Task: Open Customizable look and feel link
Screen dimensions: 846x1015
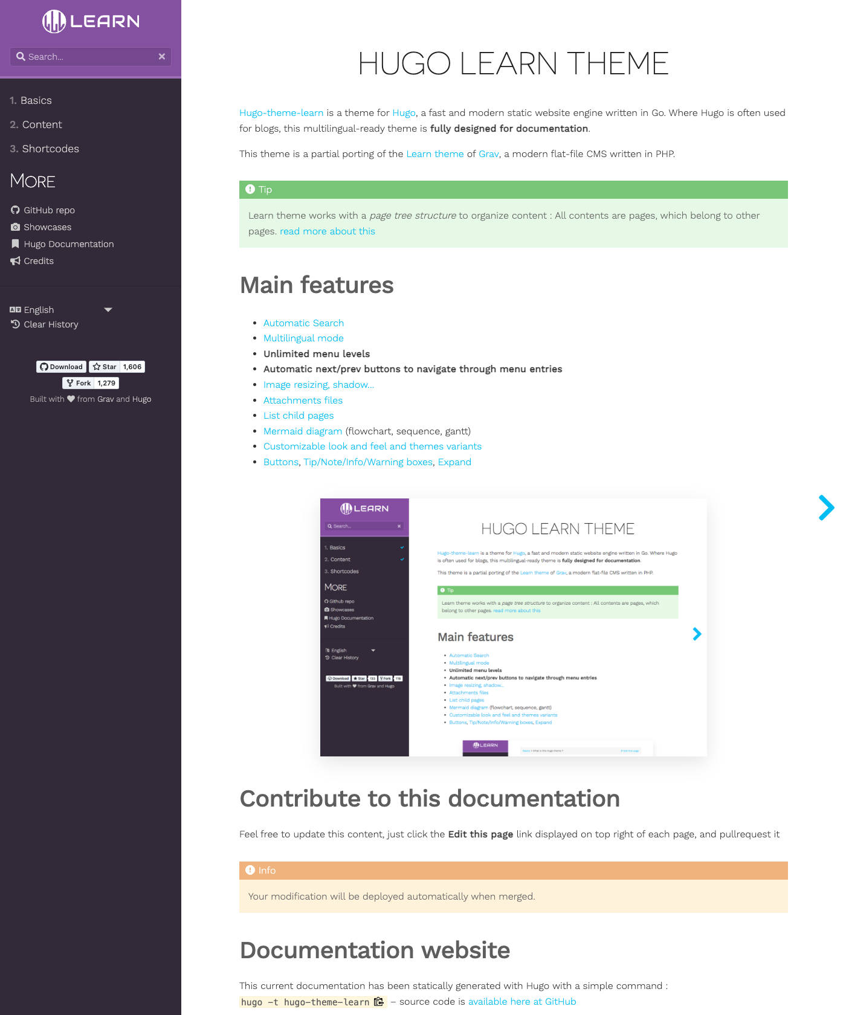Action: 372,446
